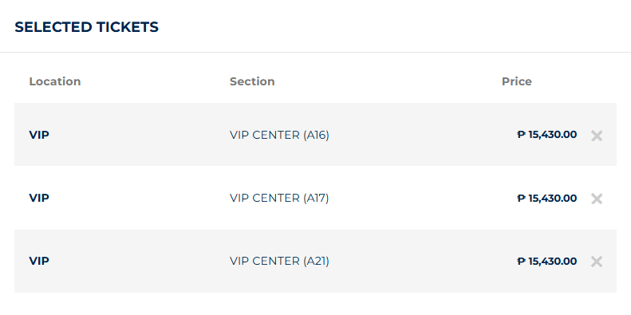Click the 15,430.00 price for seat A16
Viewport: 631px width, 315px height.
click(x=553, y=135)
